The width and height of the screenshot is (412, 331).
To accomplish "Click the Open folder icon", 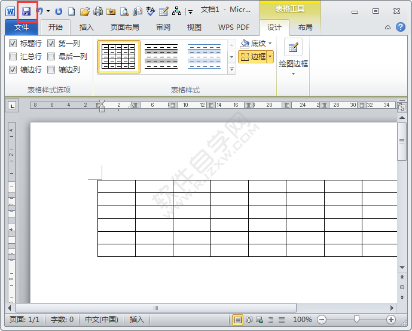I will click(x=85, y=11).
